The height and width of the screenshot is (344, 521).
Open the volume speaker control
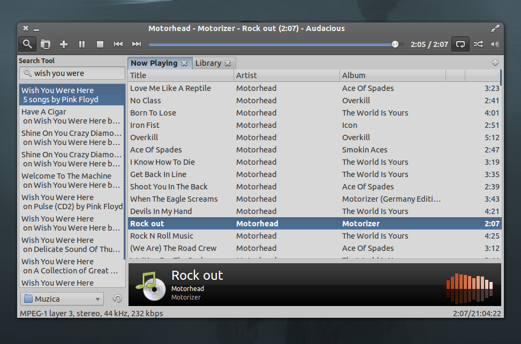(x=495, y=44)
